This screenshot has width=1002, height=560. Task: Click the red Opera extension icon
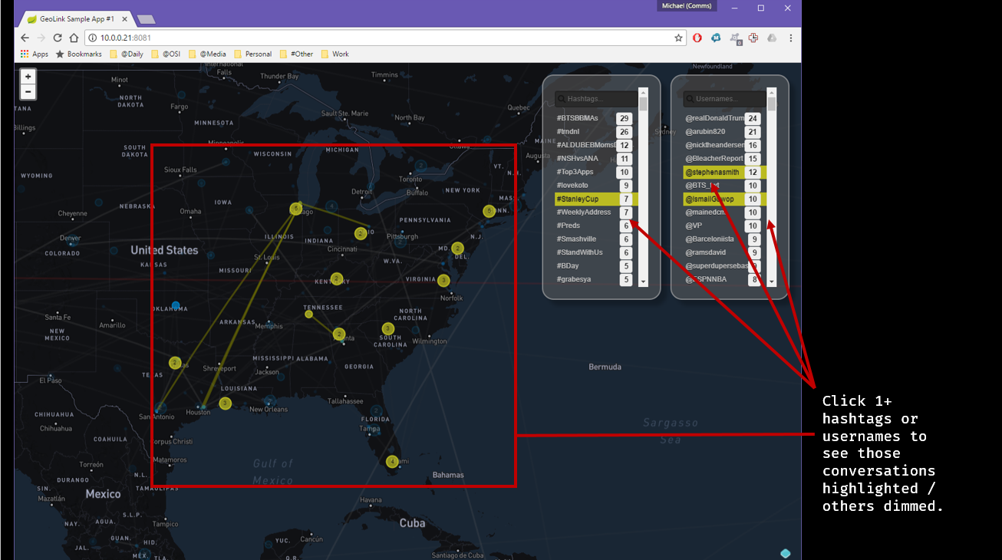[697, 38]
